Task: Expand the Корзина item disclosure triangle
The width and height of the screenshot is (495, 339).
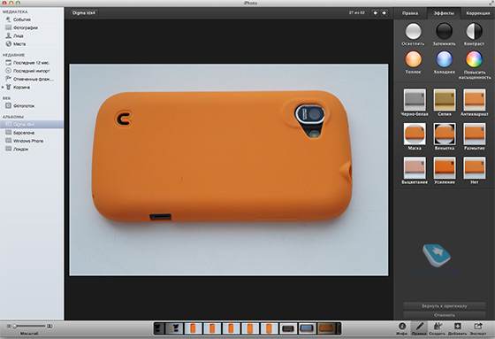Action: [3, 87]
